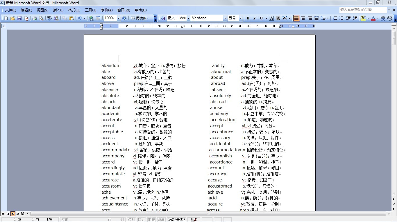Open the 表格 menu
Image resolution: width=397 pixels, height=222 pixels.
tap(107, 10)
